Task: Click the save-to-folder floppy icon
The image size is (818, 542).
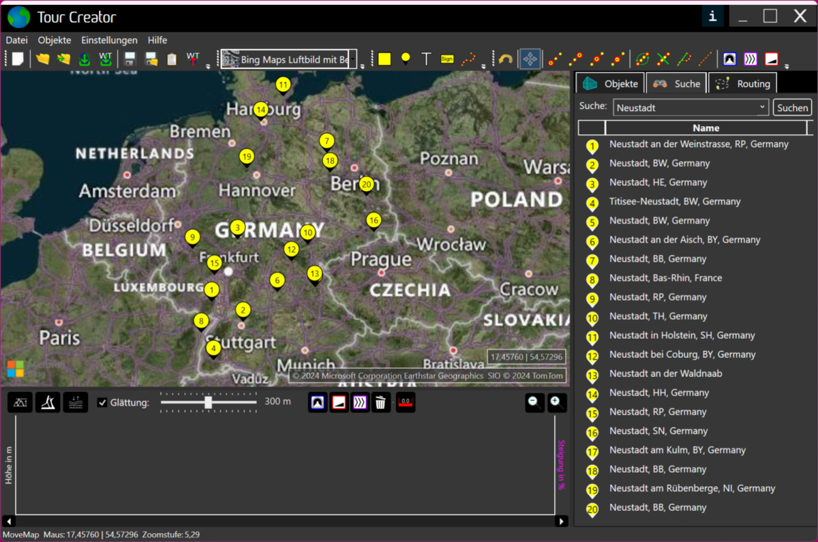Action: (x=151, y=59)
